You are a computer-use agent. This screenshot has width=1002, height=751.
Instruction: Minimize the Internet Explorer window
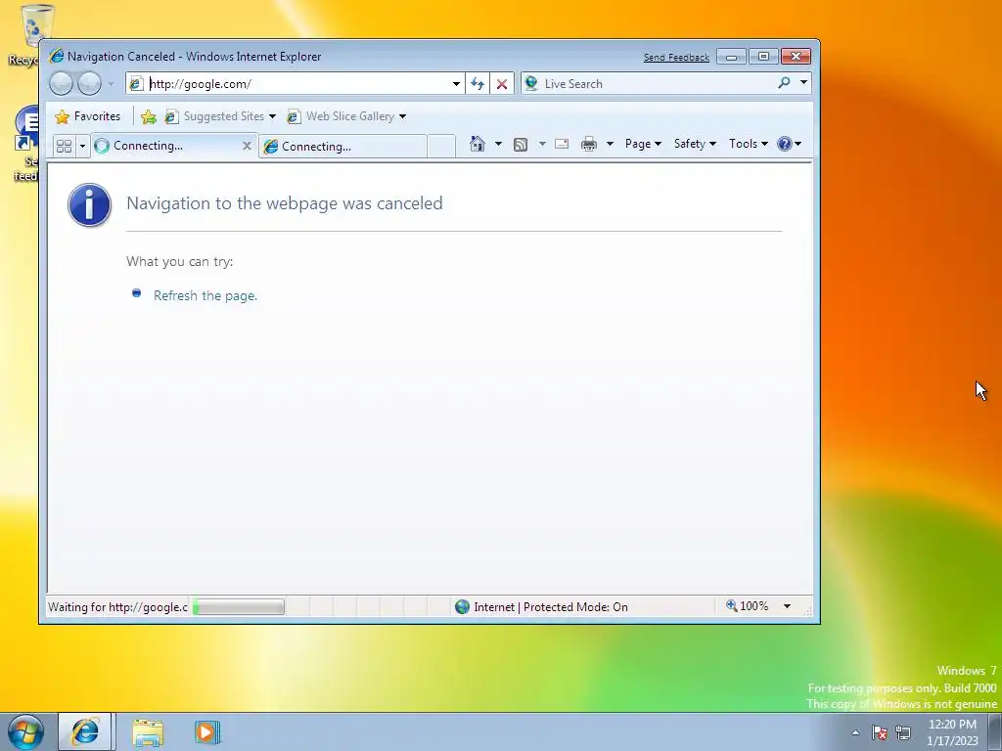732,57
